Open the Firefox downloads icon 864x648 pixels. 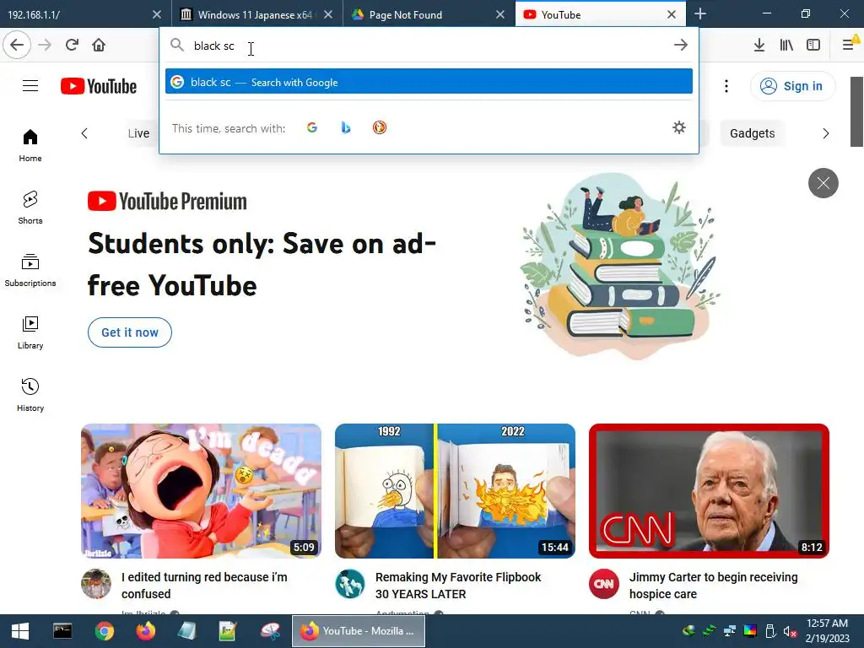[x=759, y=46]
